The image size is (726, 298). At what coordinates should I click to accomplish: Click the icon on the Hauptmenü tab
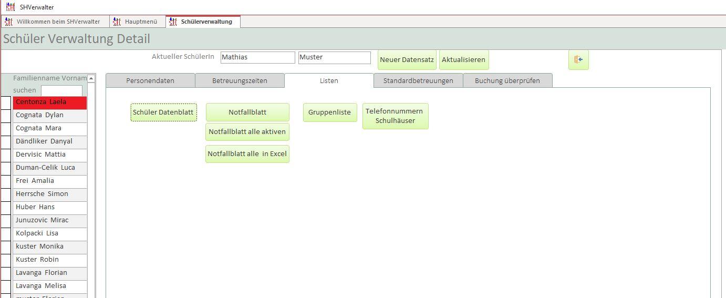pyautogui.click(x=117, y=22)
